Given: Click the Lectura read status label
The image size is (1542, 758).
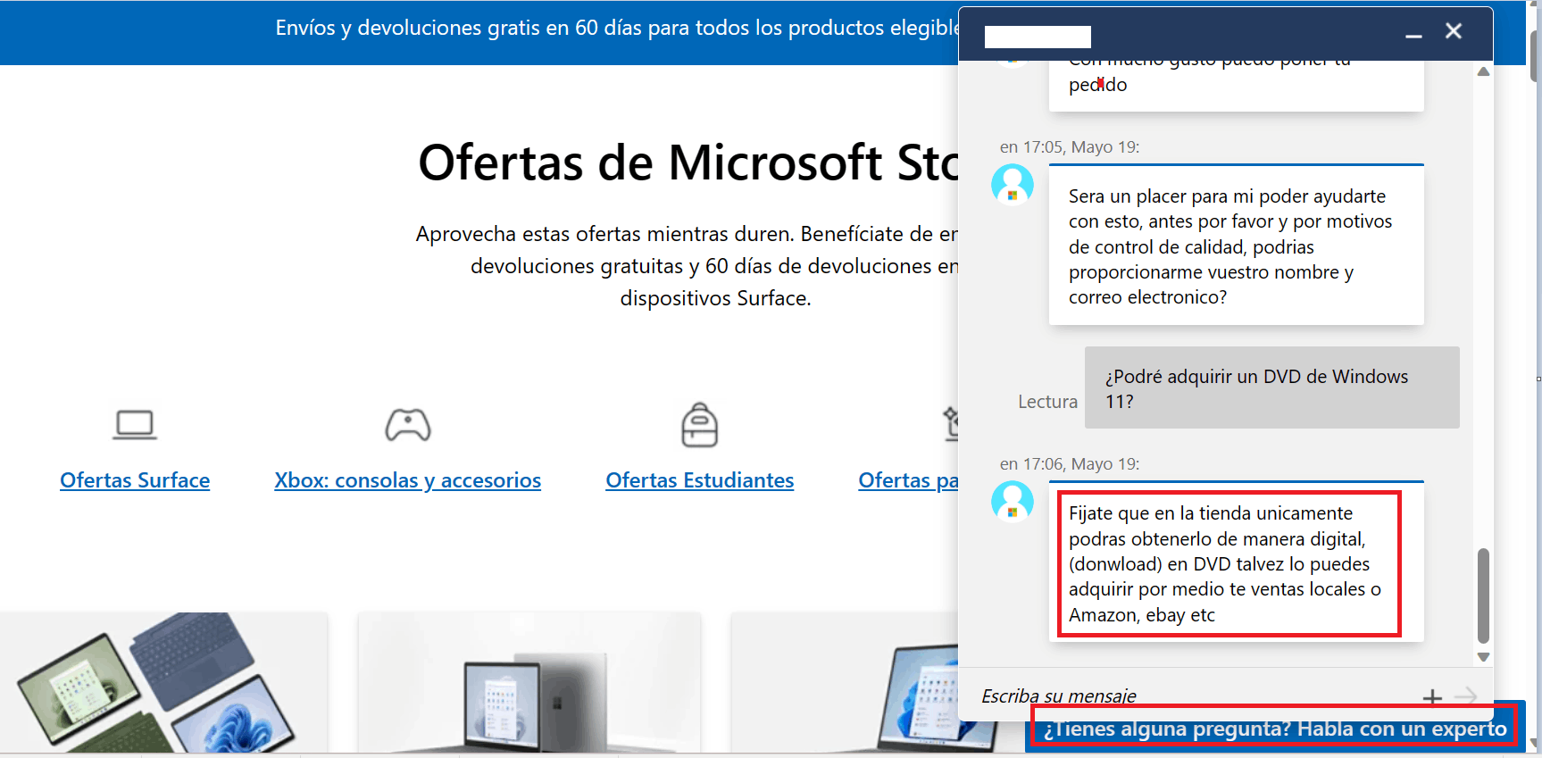Looking at the screenshot, I should 1047,402.
